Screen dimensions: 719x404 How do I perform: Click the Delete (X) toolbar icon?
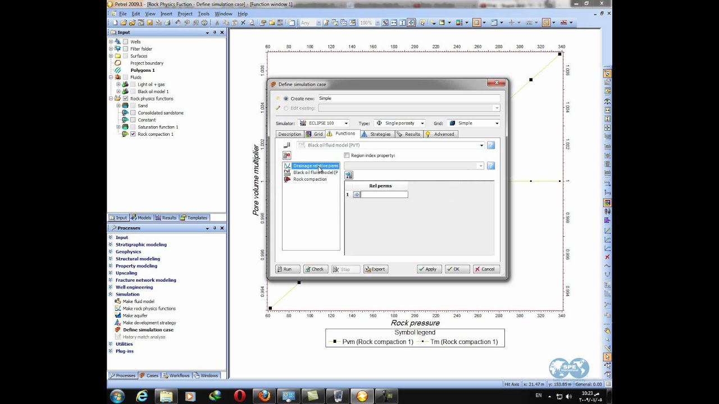coord(243,23)
